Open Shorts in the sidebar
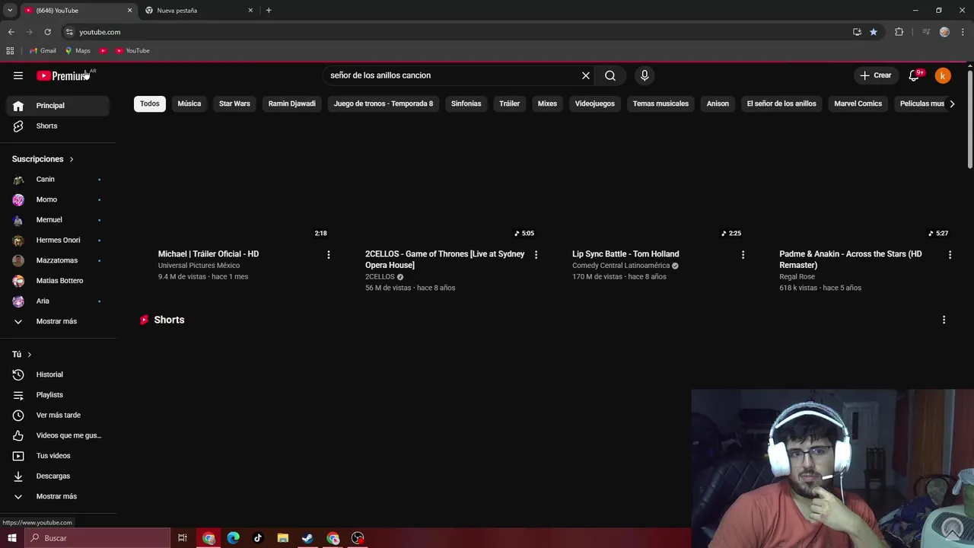The image size is (974, 548). 58,126
